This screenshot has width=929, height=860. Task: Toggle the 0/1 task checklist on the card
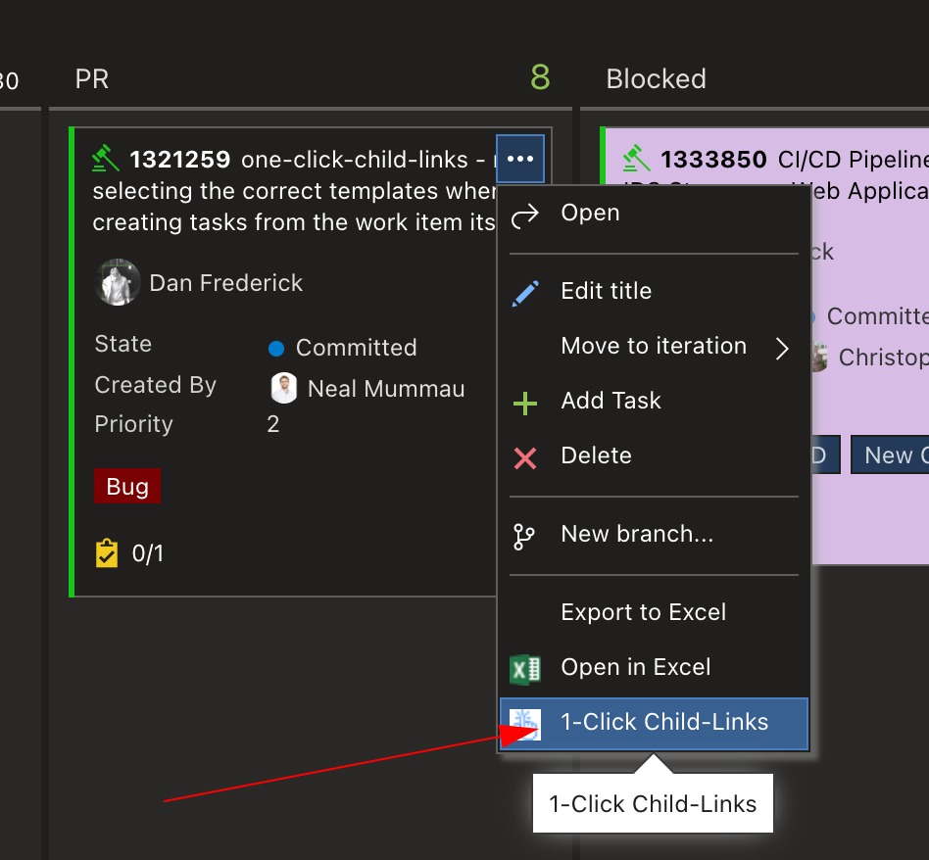coord(129,554)
